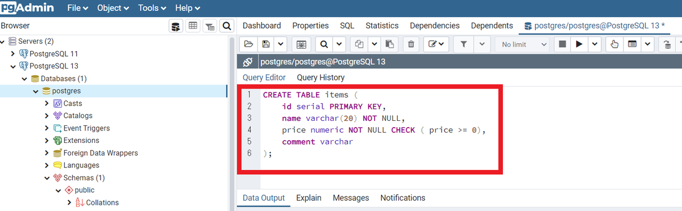Switch to the SQL tab

coord(347,26)
